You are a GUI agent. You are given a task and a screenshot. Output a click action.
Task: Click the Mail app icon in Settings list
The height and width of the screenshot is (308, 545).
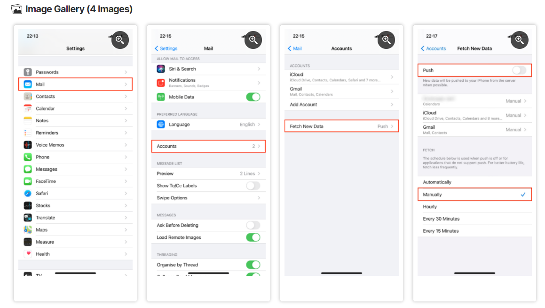click(28, 84)
